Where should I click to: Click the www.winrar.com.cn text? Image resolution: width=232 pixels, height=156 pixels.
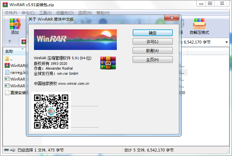click(73, 83)
